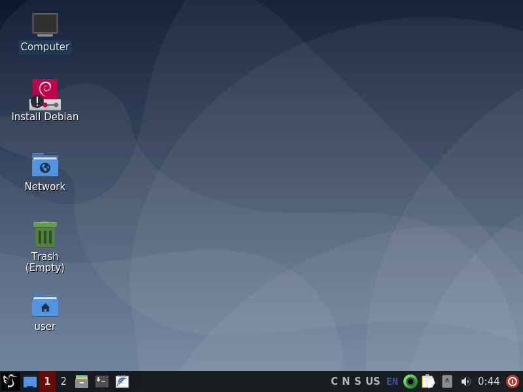Open the clipboard manager tray icon
The width and height of the screenshot is (523, 392).
tap(428, 382)
